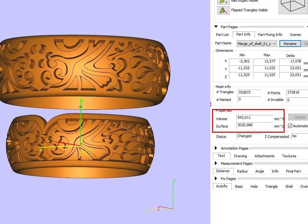The image size is (308, 224).
Task: Click the Y Max value field
Action: (265, 68)
